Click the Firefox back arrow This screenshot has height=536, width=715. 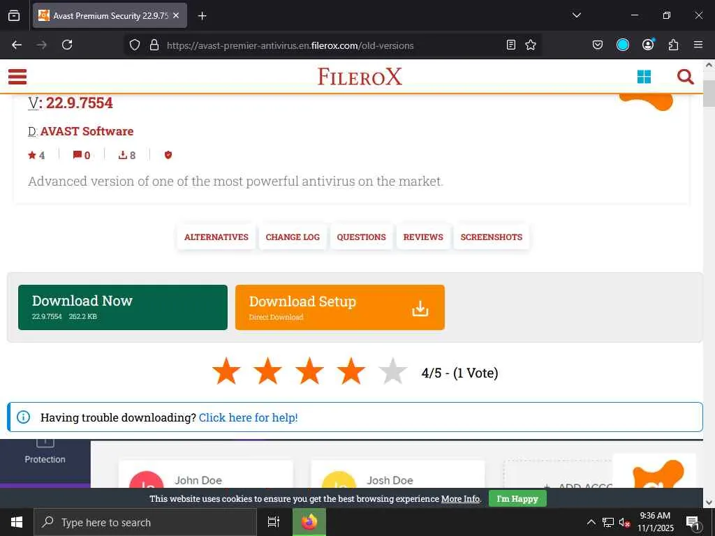tap(17, 45)
